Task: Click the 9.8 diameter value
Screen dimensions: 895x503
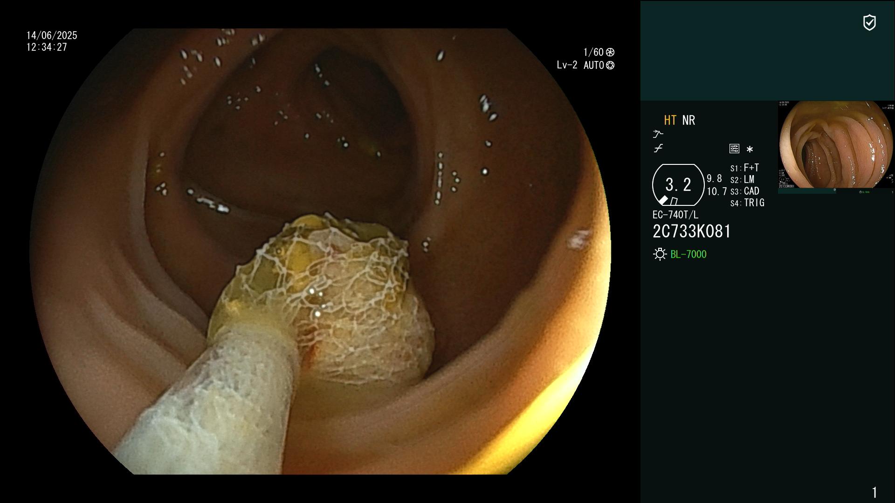Action: coord(714,178)
